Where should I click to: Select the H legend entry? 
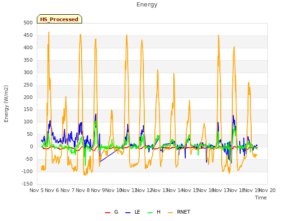(x=154, y=212)
